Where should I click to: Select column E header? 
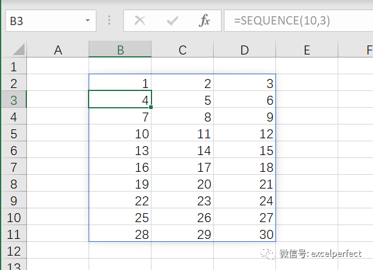click(307, 50)
